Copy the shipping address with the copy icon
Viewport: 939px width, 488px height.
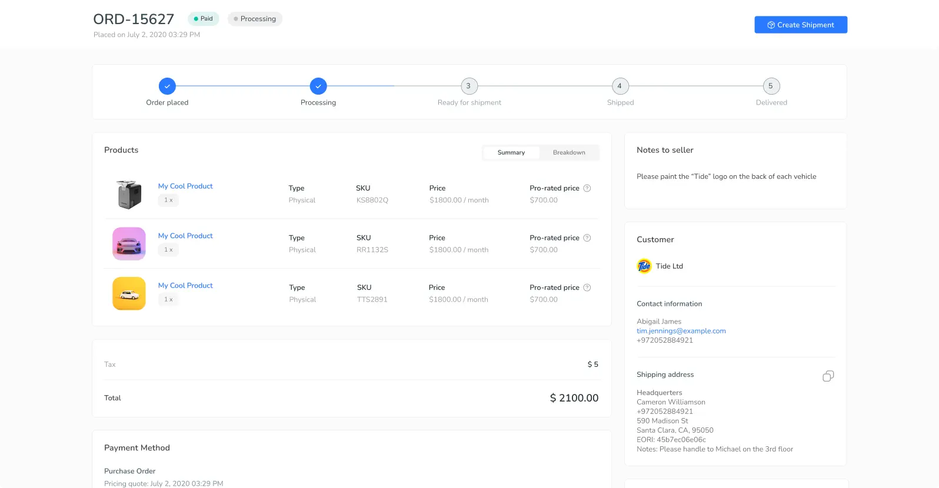(x=828, y=376)
